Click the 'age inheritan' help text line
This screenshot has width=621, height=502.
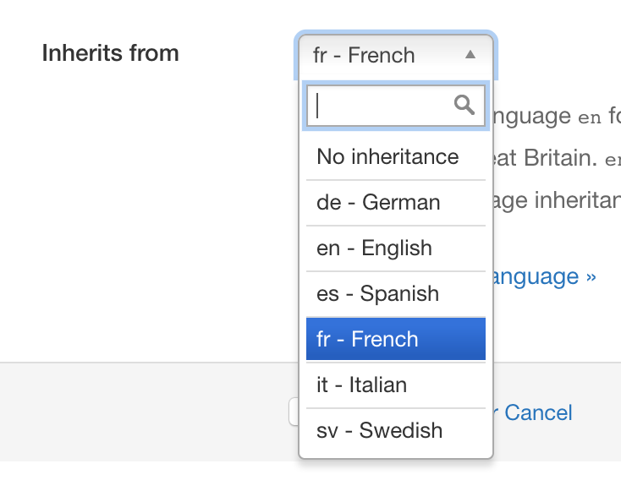pos(558,200)
